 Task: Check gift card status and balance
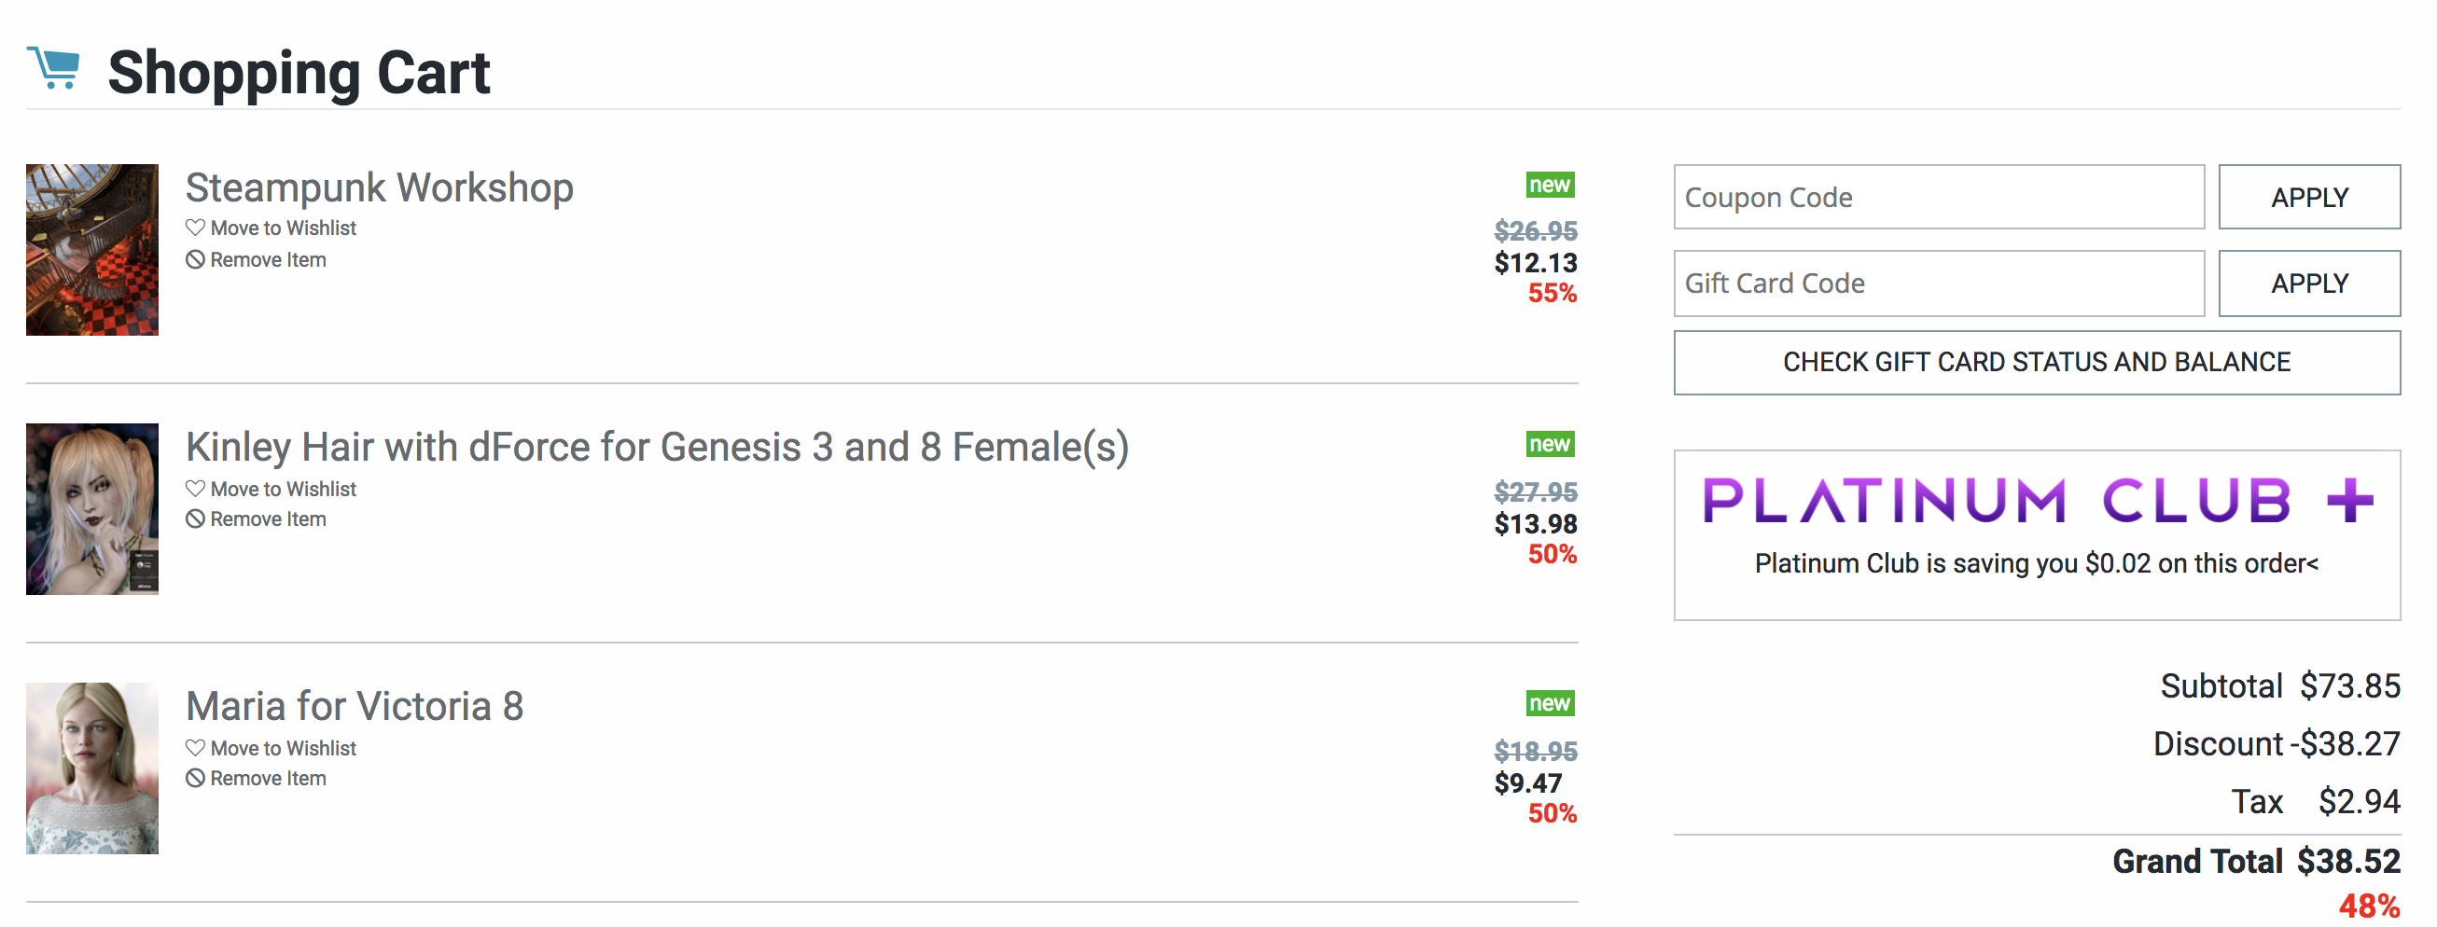2036,362
